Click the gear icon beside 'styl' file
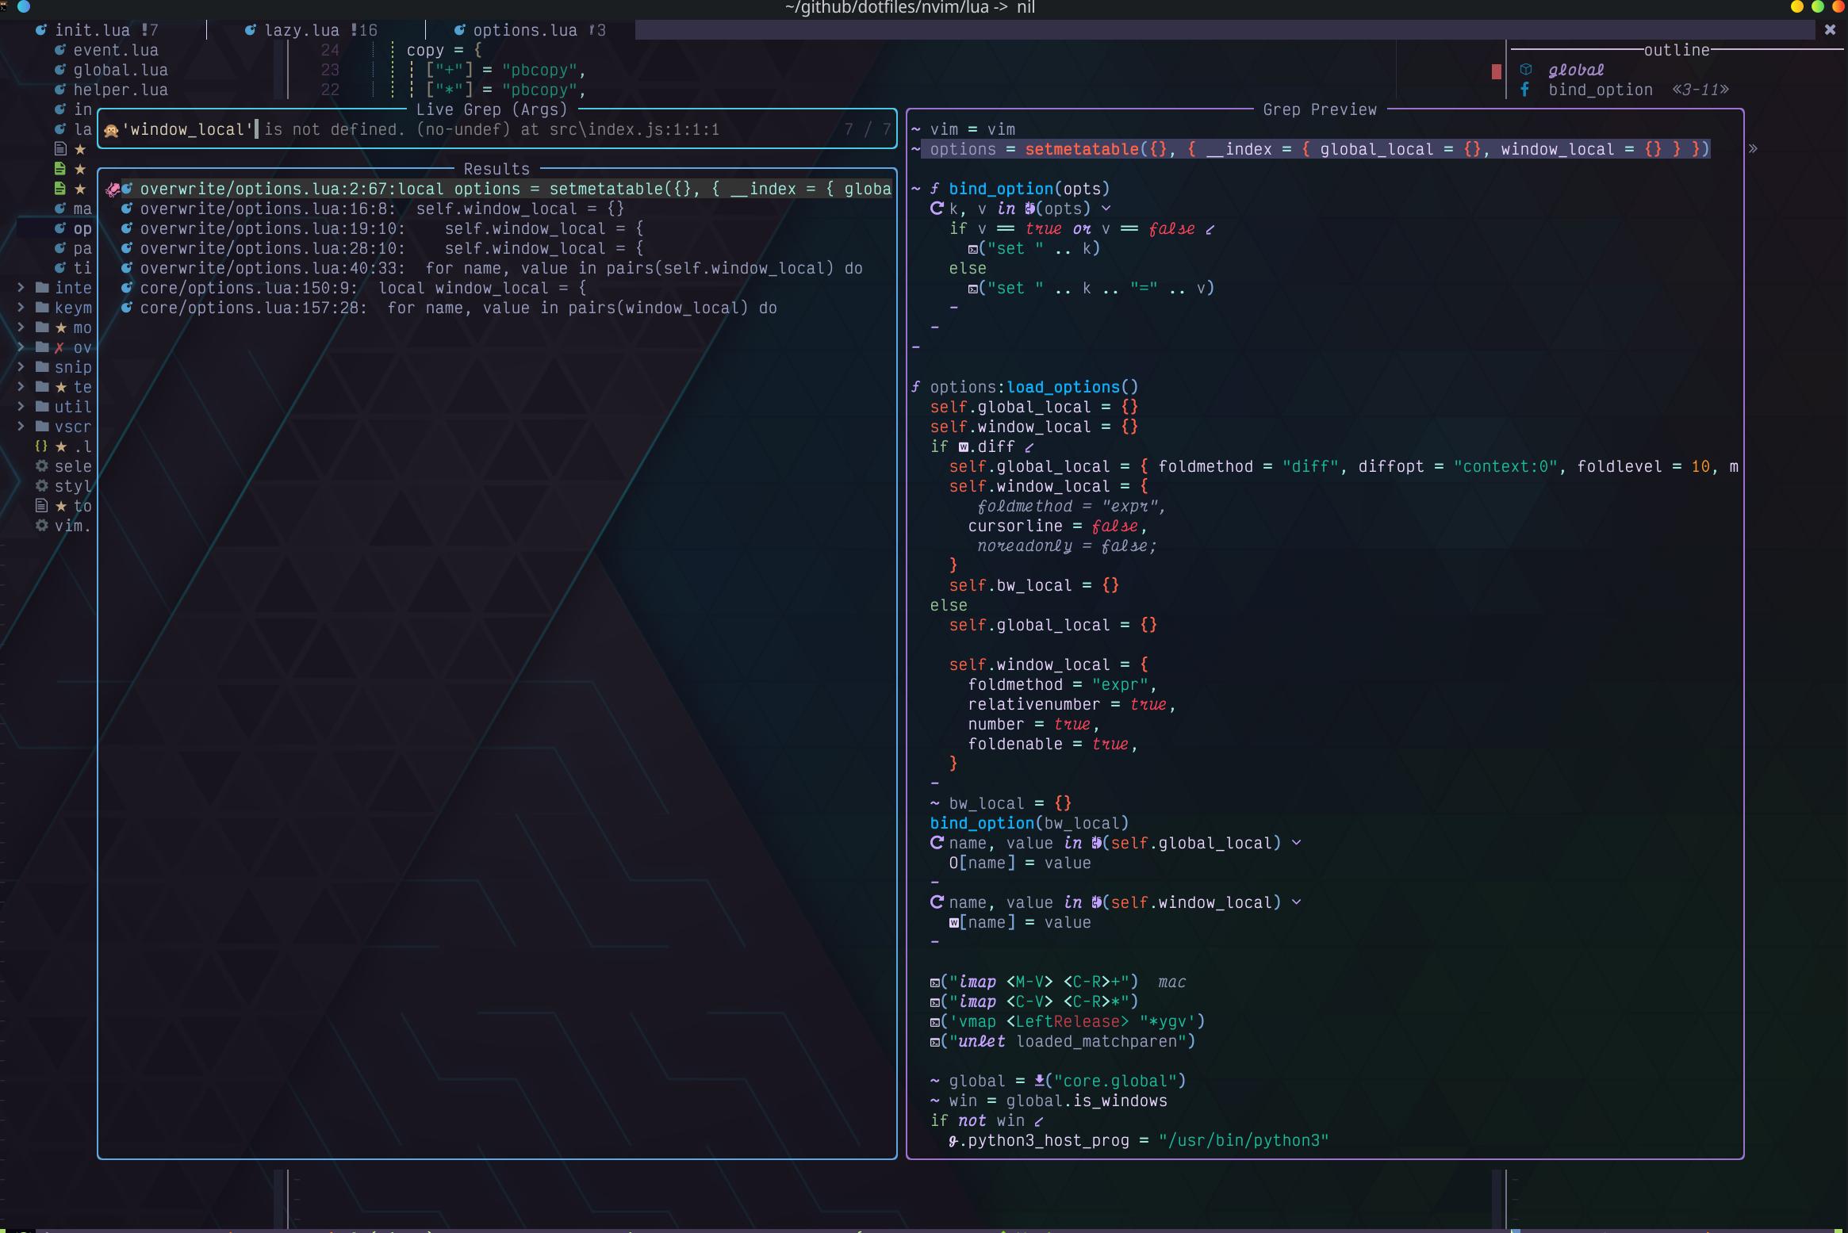Viewport: 1848px width, 1233px height. pos(42,486)
